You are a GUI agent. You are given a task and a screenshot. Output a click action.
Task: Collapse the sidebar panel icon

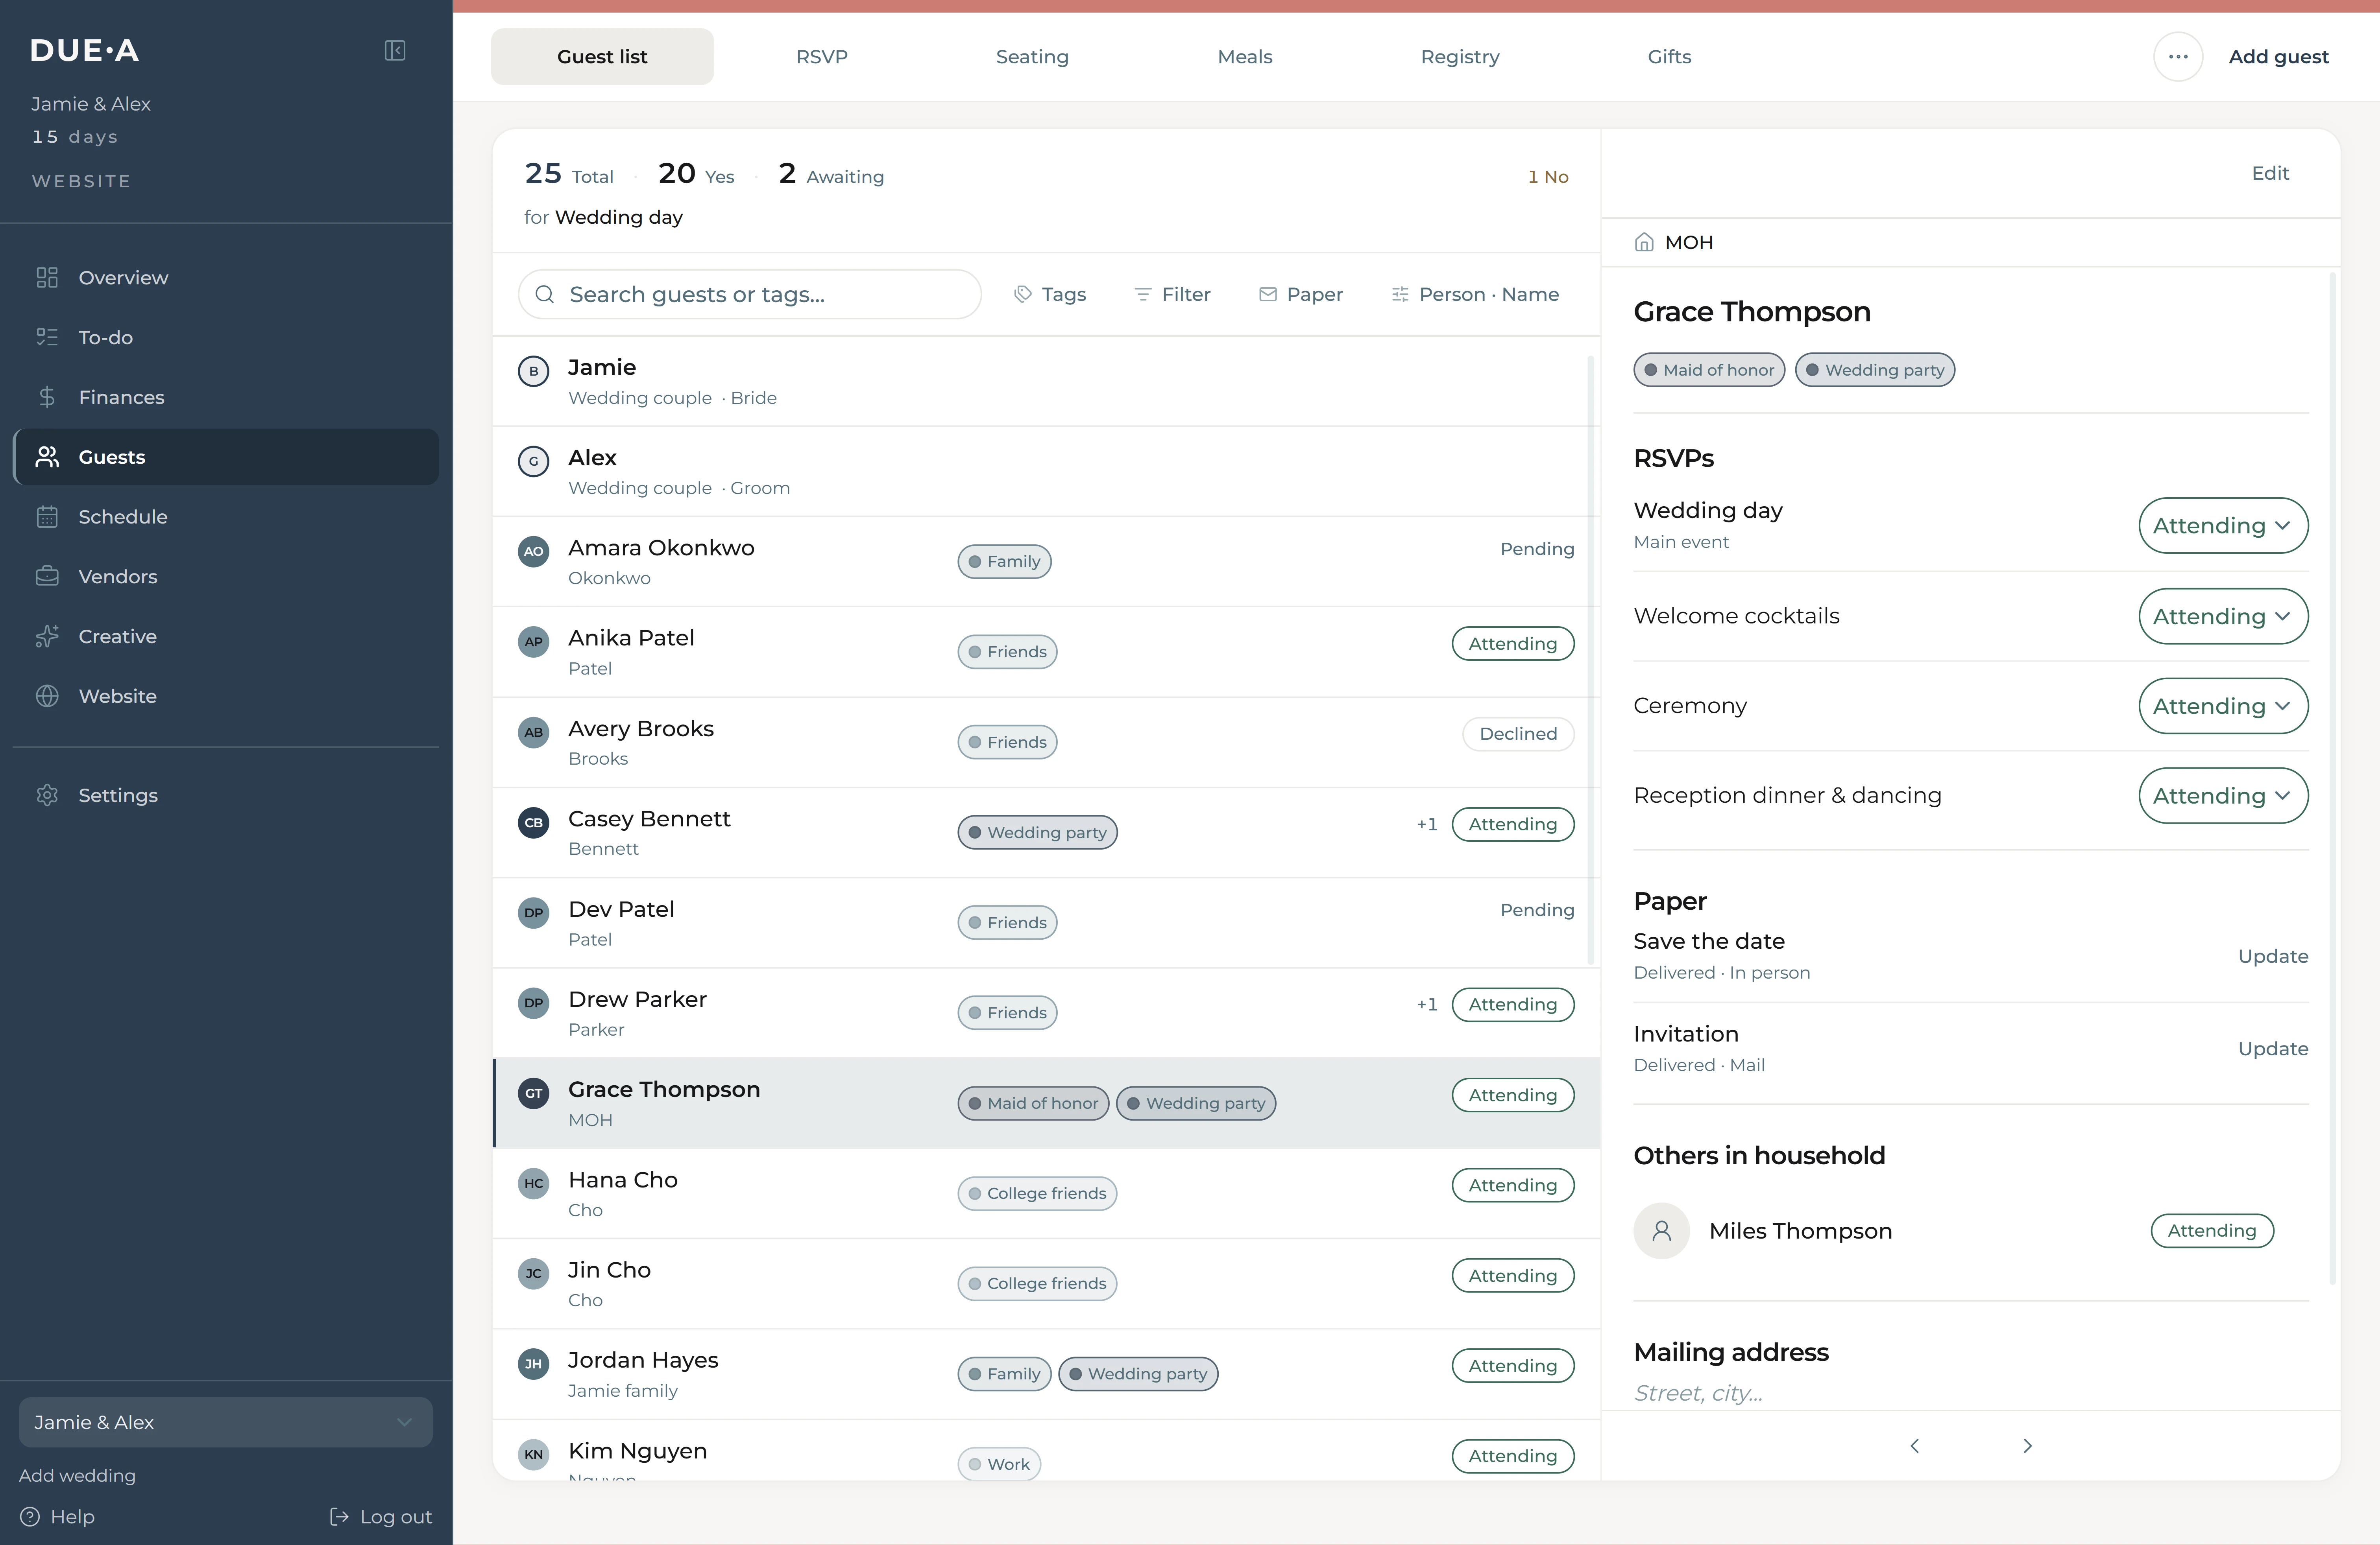pos(395,50)
